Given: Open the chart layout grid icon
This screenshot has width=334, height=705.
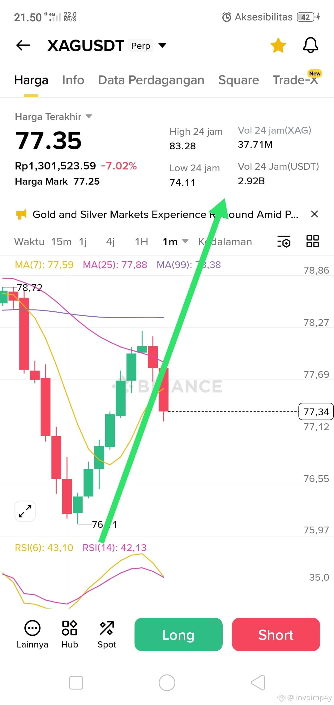Looking at the screenshot, I should pyautogui.click(x=312, y=241).
